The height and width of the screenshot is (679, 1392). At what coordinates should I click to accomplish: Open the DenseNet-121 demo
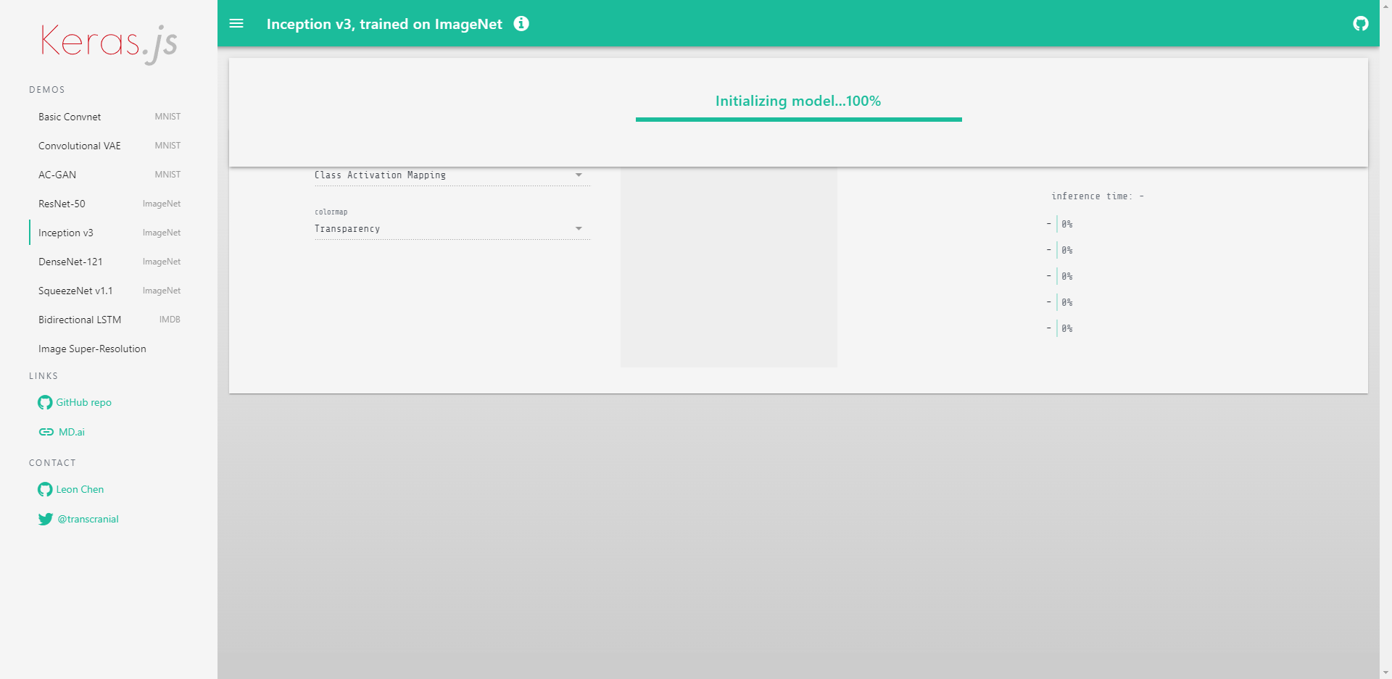click(109, 262)
